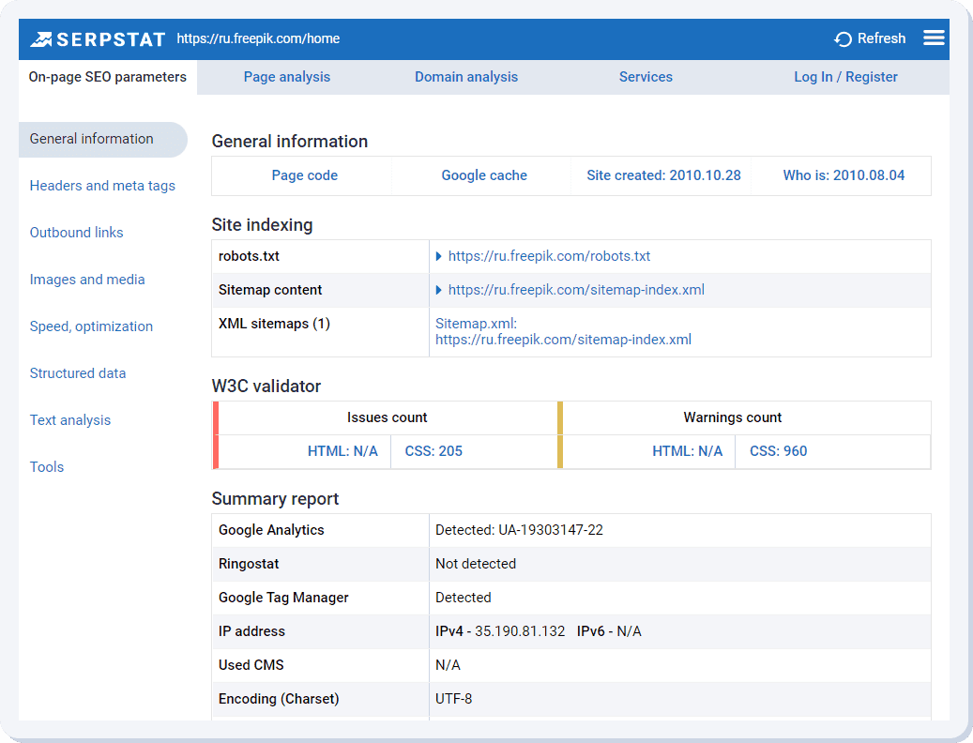Image resolution: width=973 pixels, height=743 pixels.
Task: Click the Encoding (Charset) row label
Action: point(279,699)
